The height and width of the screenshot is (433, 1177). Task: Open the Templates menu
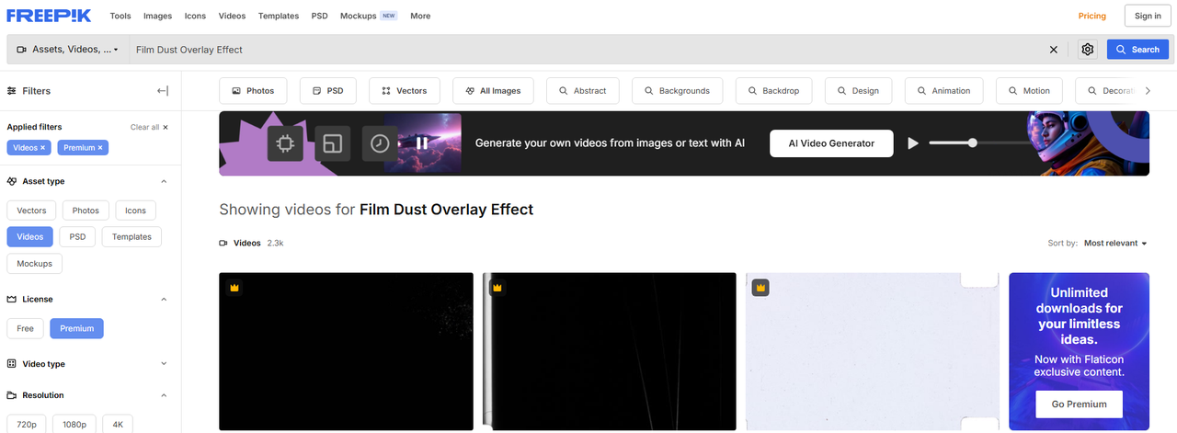(x=279, y=16)
